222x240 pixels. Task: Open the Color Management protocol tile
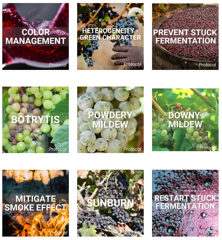[x=36, y=36]
